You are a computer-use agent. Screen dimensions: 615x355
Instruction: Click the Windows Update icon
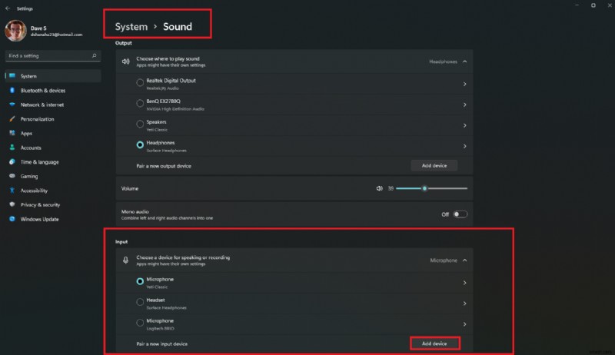pos(12,219)
